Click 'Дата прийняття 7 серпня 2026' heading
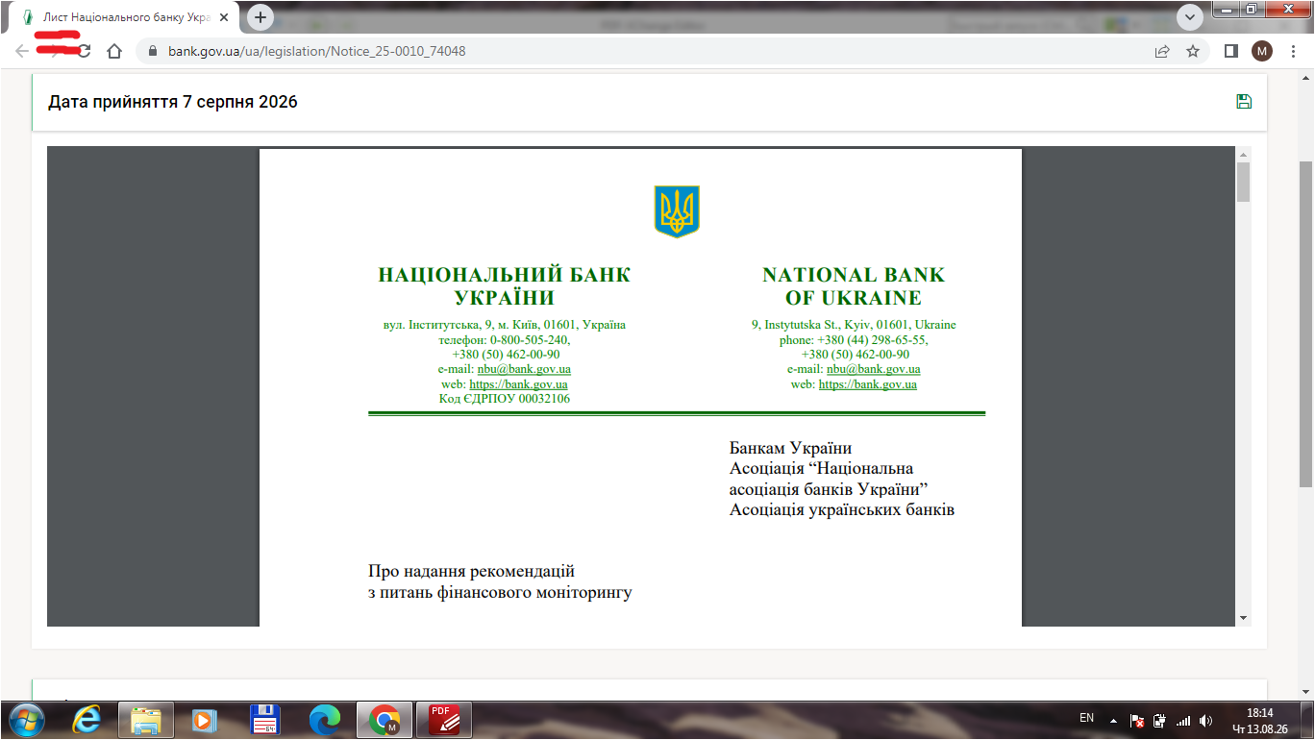1315x740 pixels. point(173,102)
